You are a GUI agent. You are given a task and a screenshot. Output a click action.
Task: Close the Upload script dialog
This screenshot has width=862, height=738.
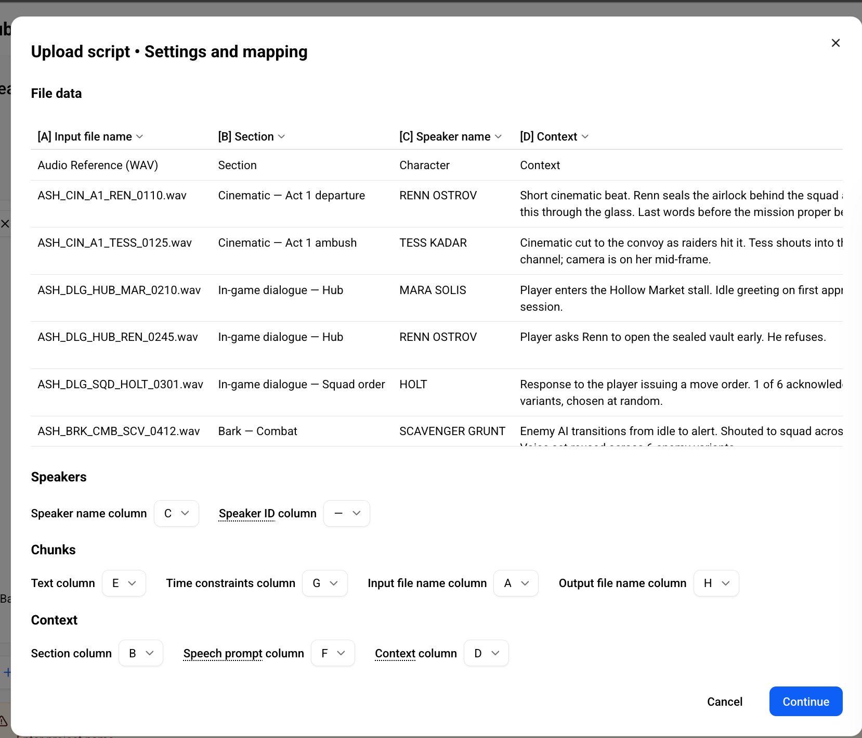[x=835, y=43]
